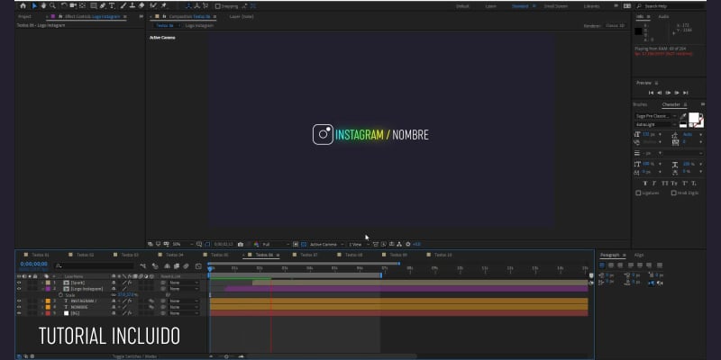Click the Search Help field
721x360 pixels.
pyautogui.click(x=672, y=6)
